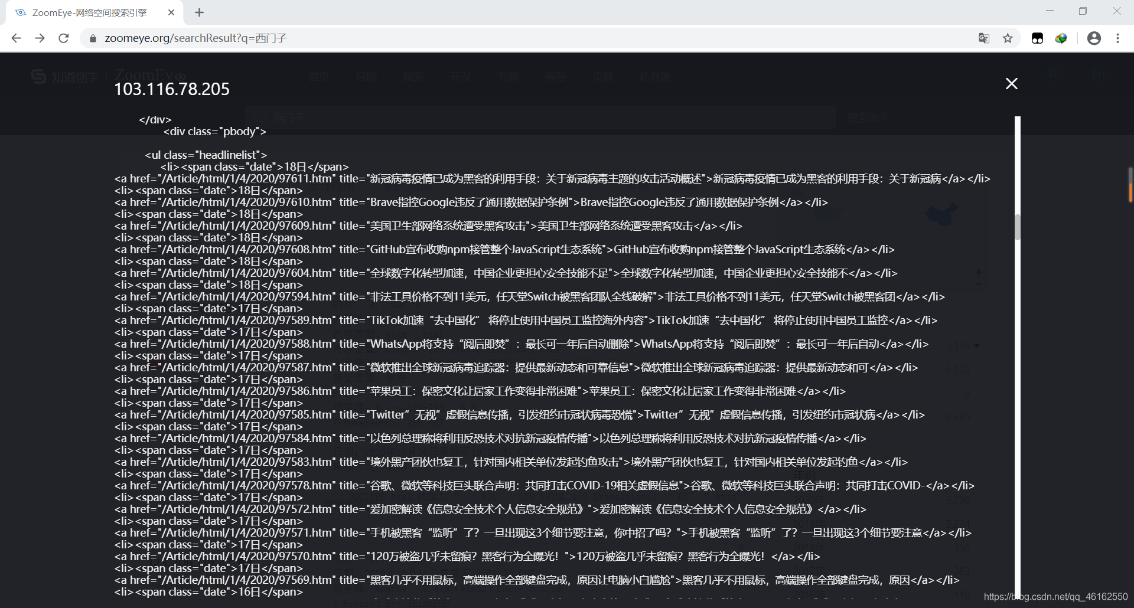Image resolution: width=1134 pixels, height=608 pixels.
Task: Click the site lock icon in address bar
Action: [93, 38]
